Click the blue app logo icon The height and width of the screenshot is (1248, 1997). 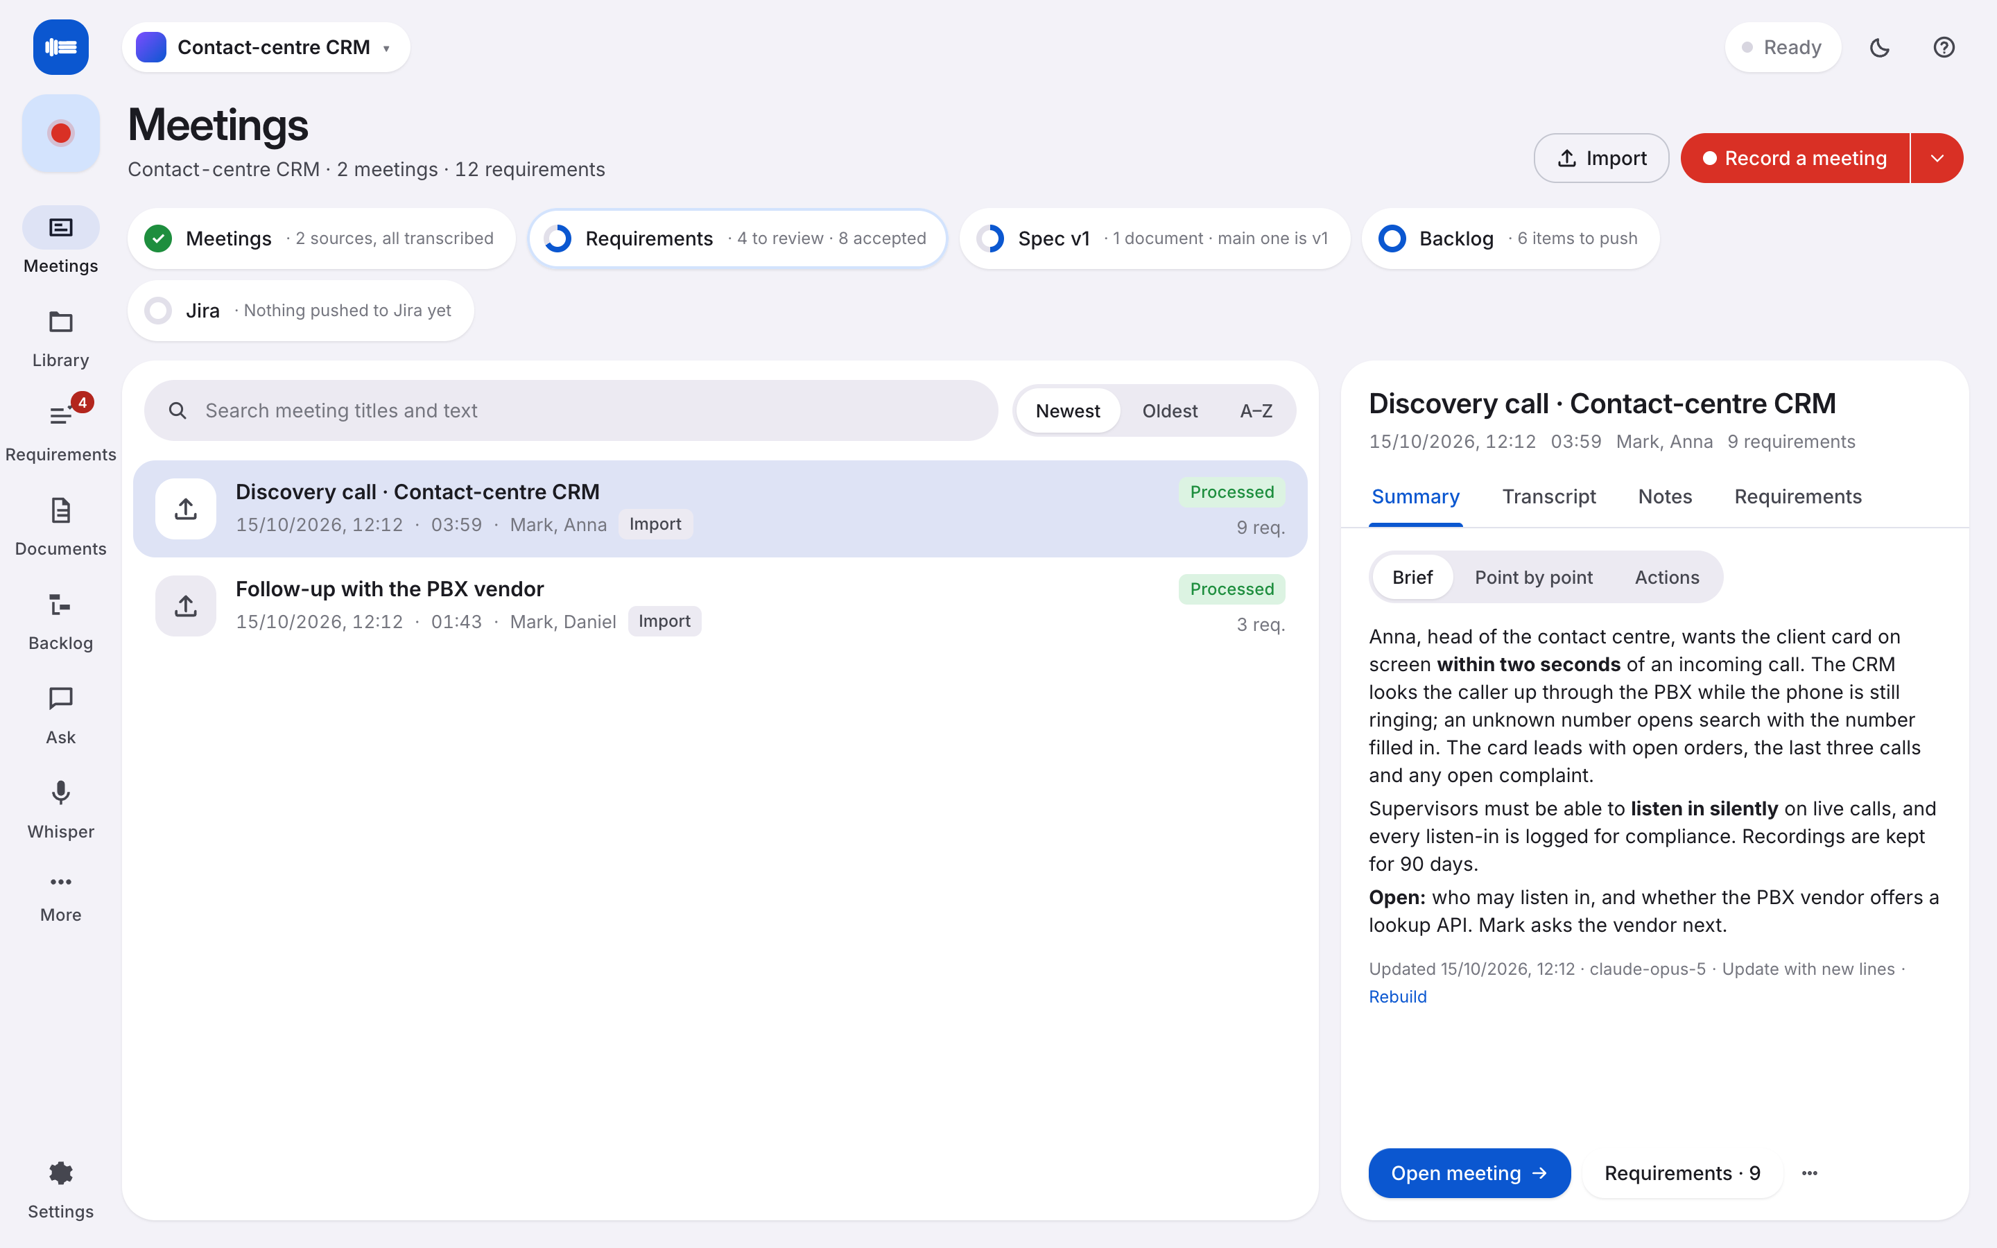pyautogui.click(x=60, y=47)
